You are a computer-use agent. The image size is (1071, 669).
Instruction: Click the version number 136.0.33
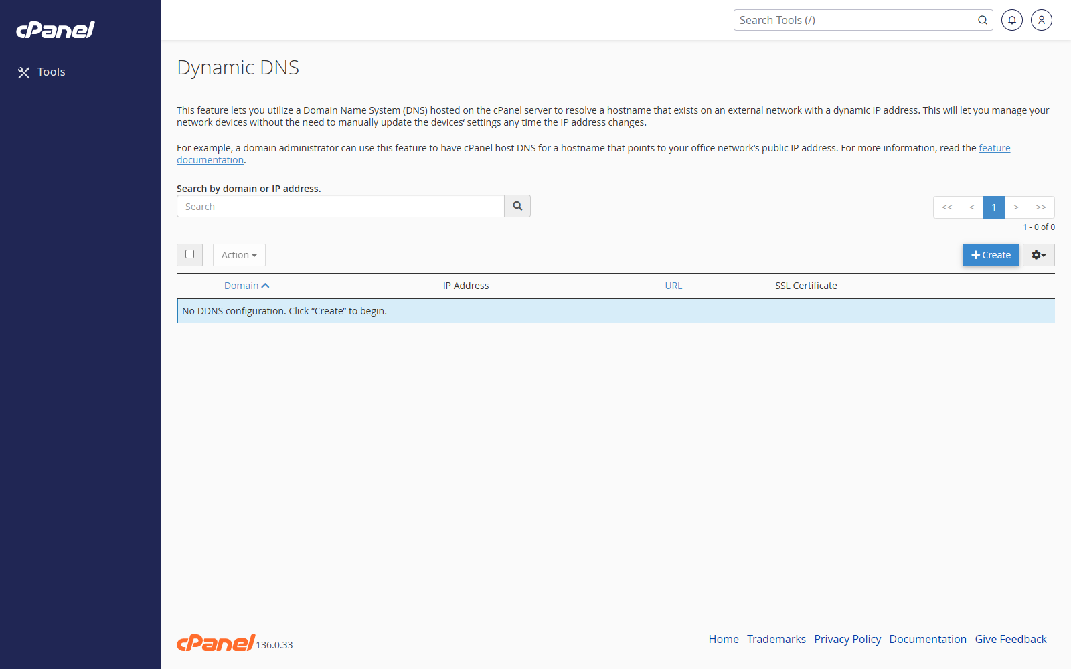point(274,645)
